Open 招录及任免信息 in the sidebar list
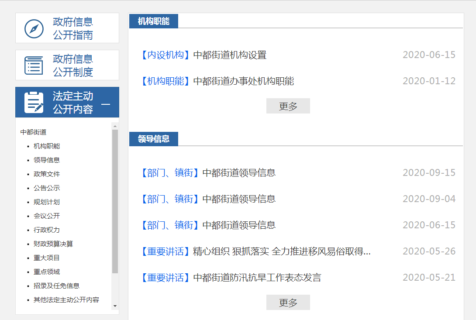Screen dimensions: 476x320 point(56,286)
